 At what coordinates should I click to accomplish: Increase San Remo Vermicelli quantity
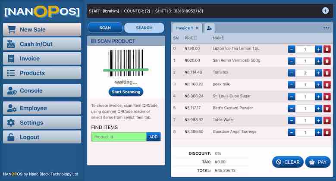coord(318,61)
